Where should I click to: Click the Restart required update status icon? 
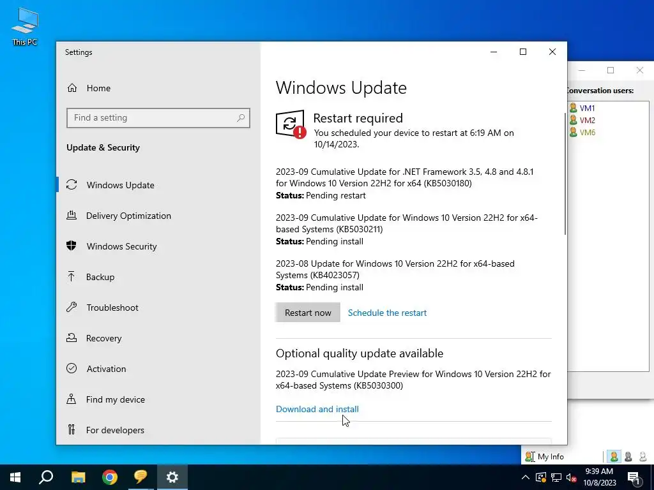click(291, 124)
